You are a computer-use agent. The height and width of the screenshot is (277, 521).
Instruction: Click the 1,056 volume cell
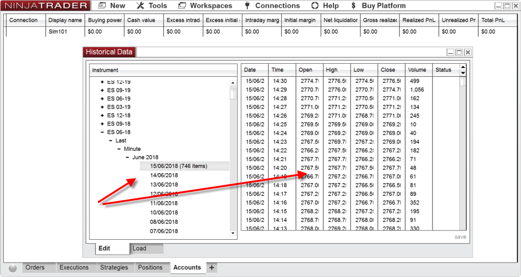417,90
